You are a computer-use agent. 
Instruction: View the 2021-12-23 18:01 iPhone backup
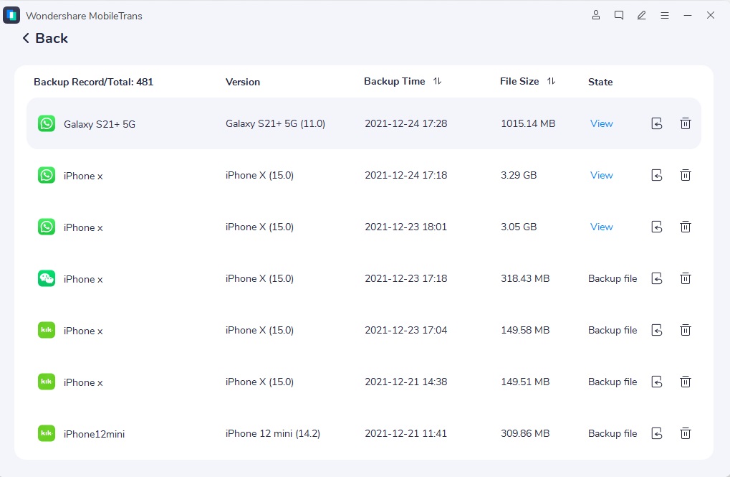click(x=602, y=227)
